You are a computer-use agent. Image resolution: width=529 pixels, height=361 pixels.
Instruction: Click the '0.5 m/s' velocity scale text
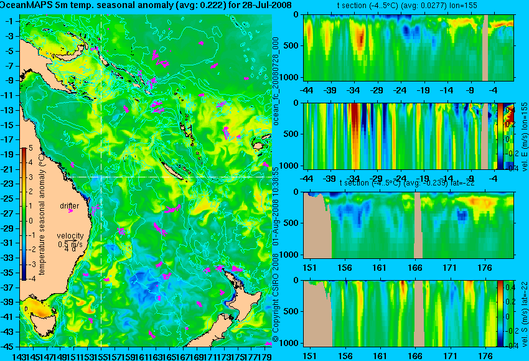(70, 244)
